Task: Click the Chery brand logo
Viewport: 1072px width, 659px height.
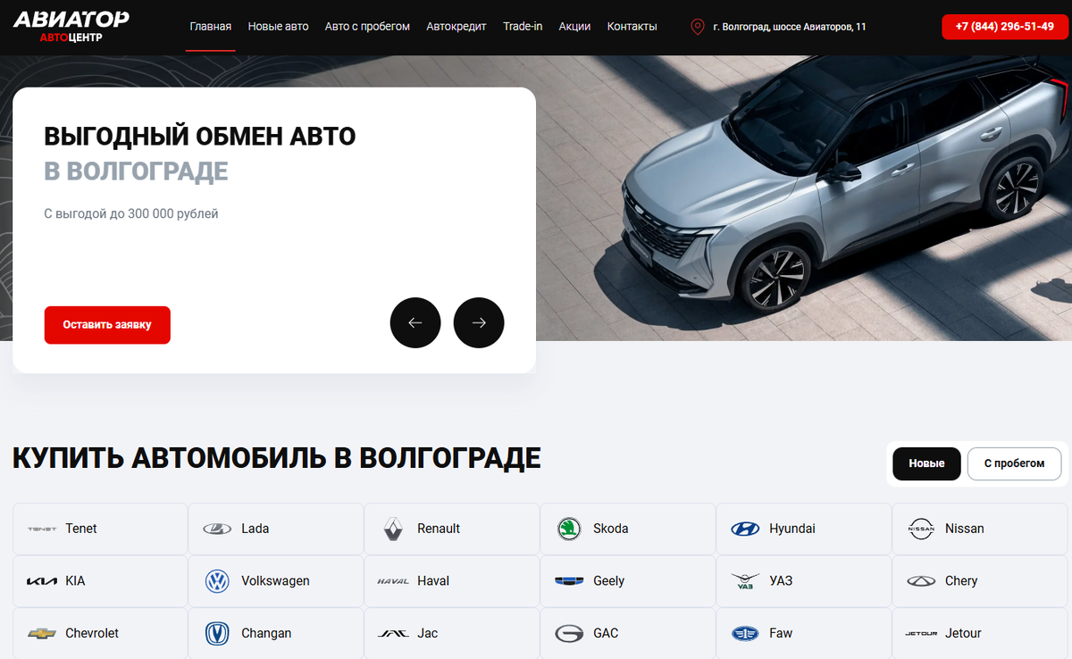Action: [x=922, y=580]
